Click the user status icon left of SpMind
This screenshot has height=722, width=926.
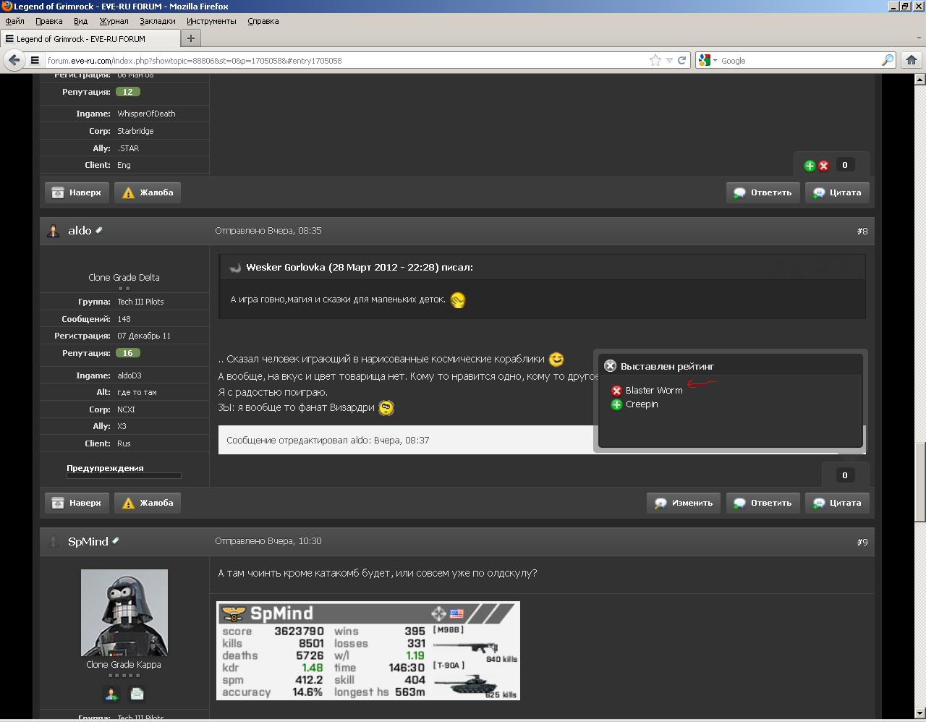pyautogui.click(x=53, y=542)
